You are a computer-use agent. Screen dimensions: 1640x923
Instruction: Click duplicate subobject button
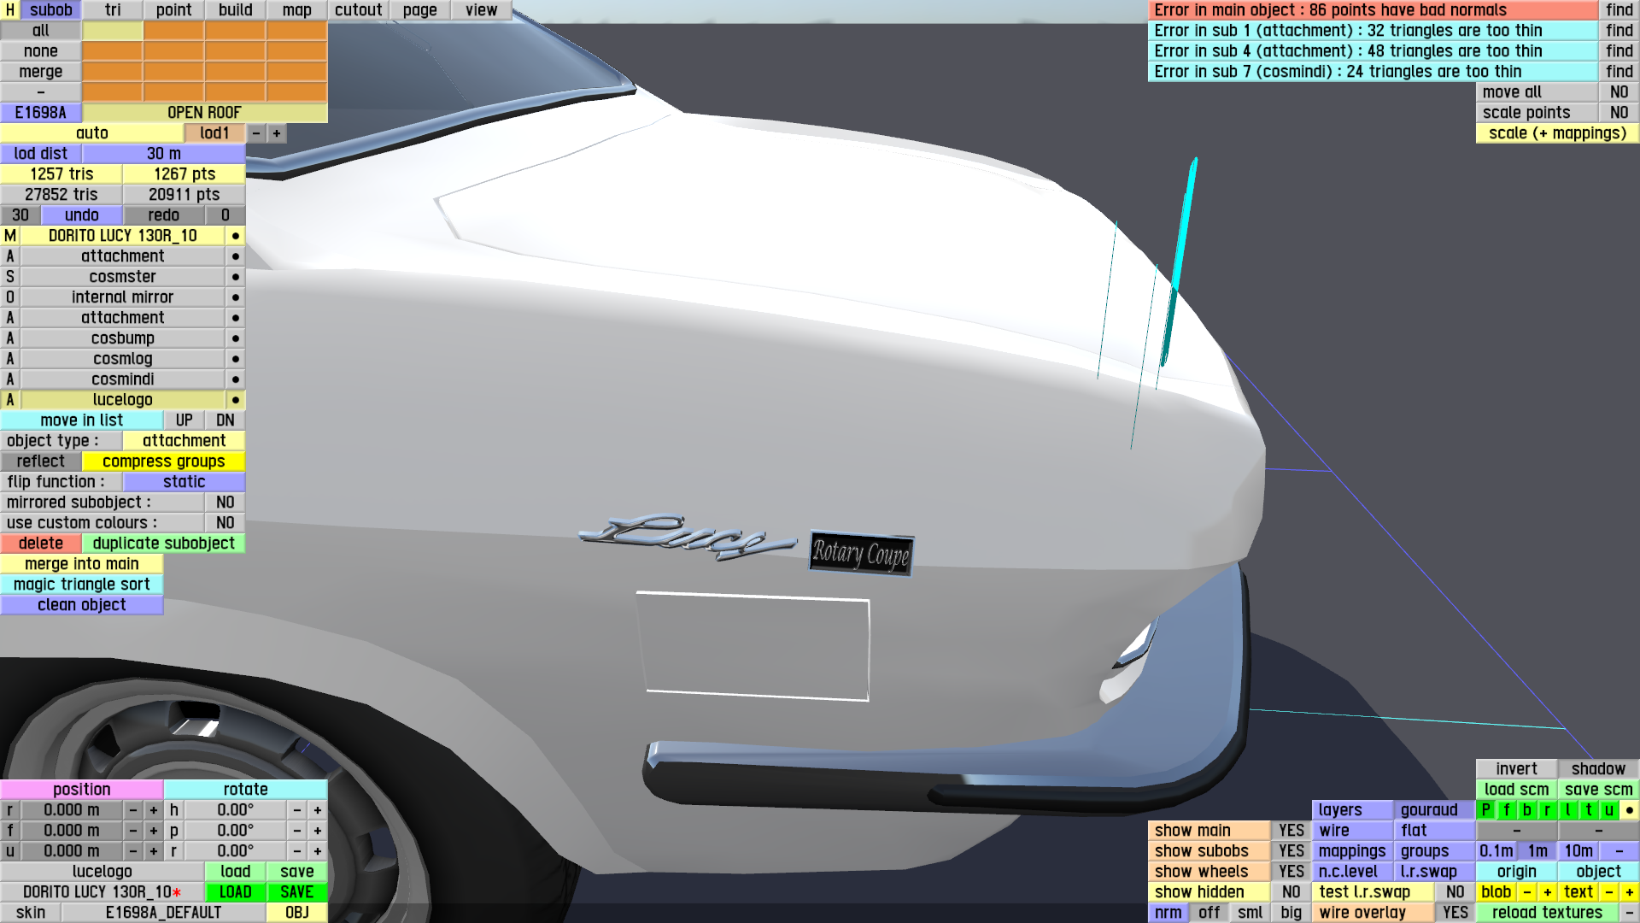(x=163, y=544)
